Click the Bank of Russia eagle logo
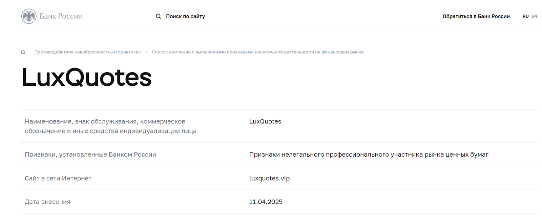 29,16
